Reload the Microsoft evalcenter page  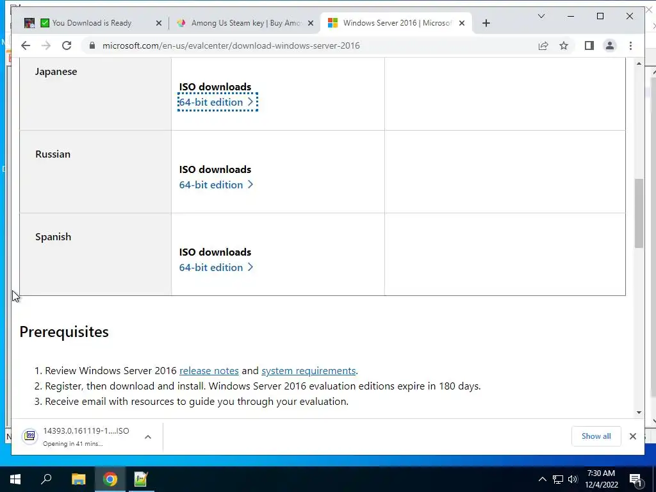67,45
